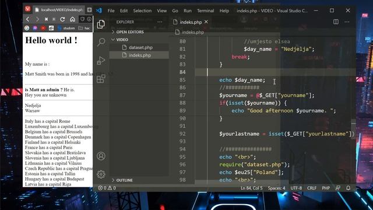Click on the code 'echo $day_name;'

242,80
